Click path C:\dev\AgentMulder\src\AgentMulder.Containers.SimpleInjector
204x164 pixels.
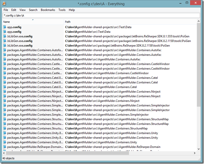click(107, 115)
